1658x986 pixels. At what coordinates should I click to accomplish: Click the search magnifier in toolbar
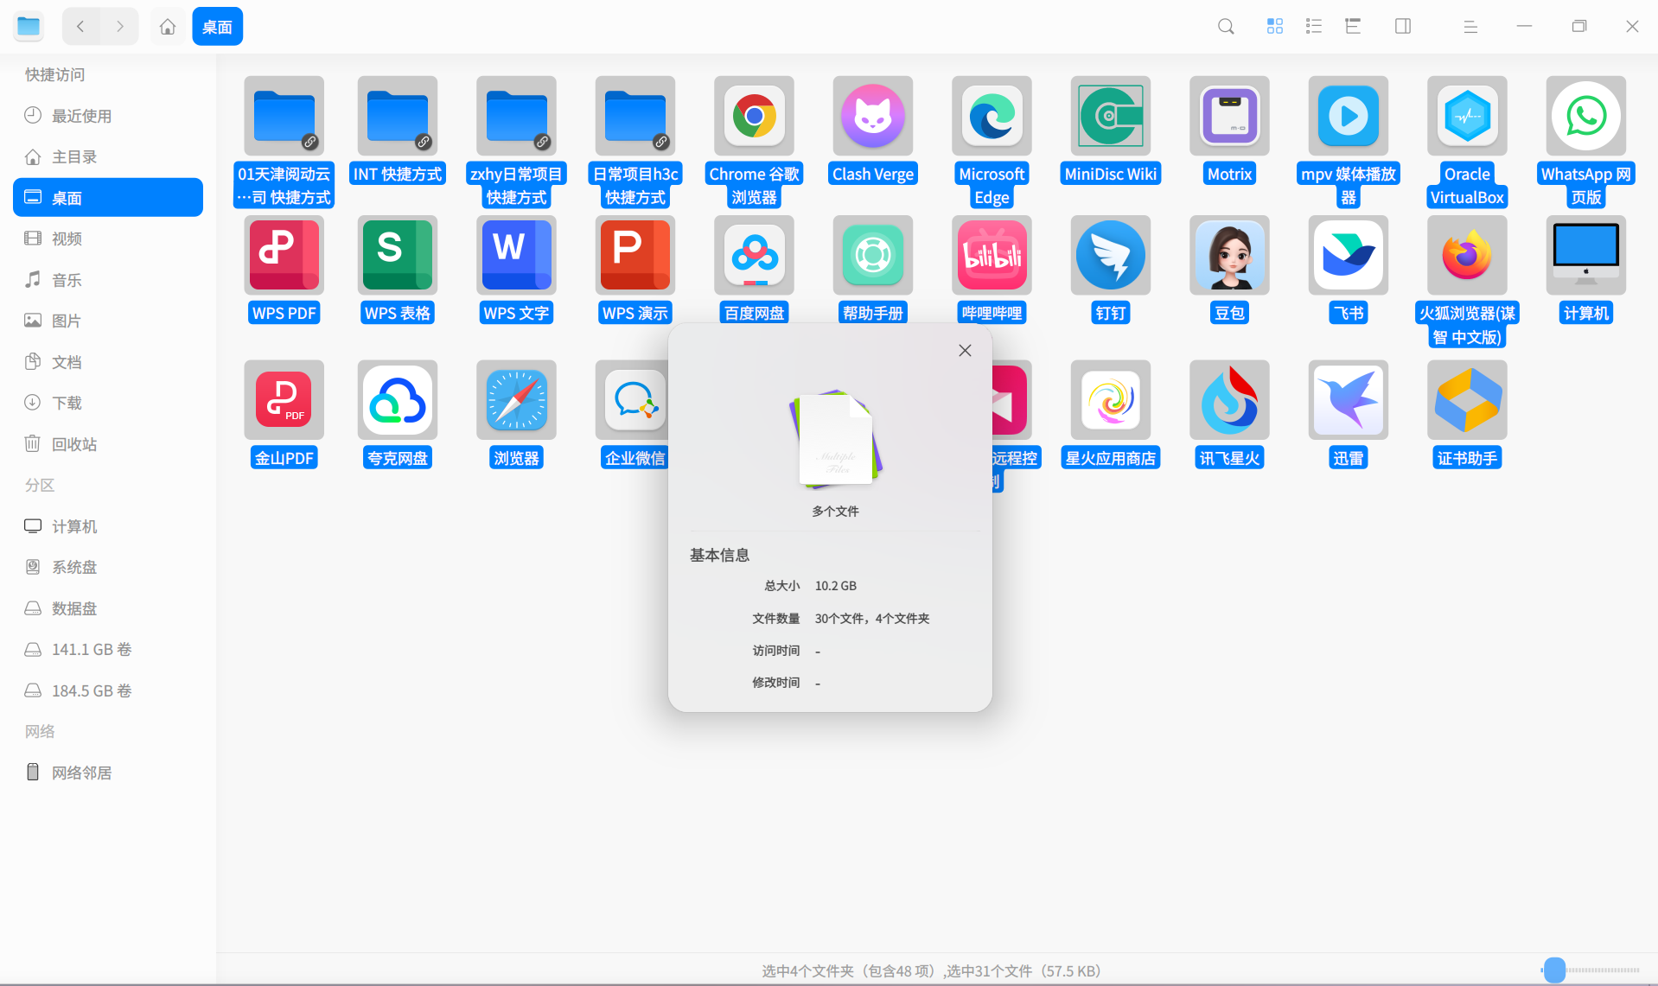(1226, 27)
